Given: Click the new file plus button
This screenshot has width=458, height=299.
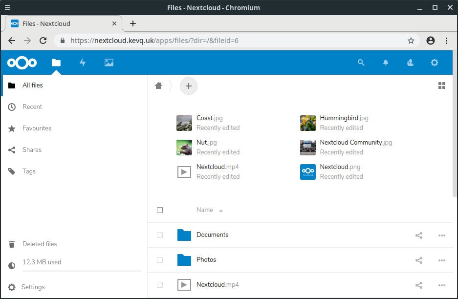Looking at the screenshot, I should pyautogui.click(x=189, y=85).
